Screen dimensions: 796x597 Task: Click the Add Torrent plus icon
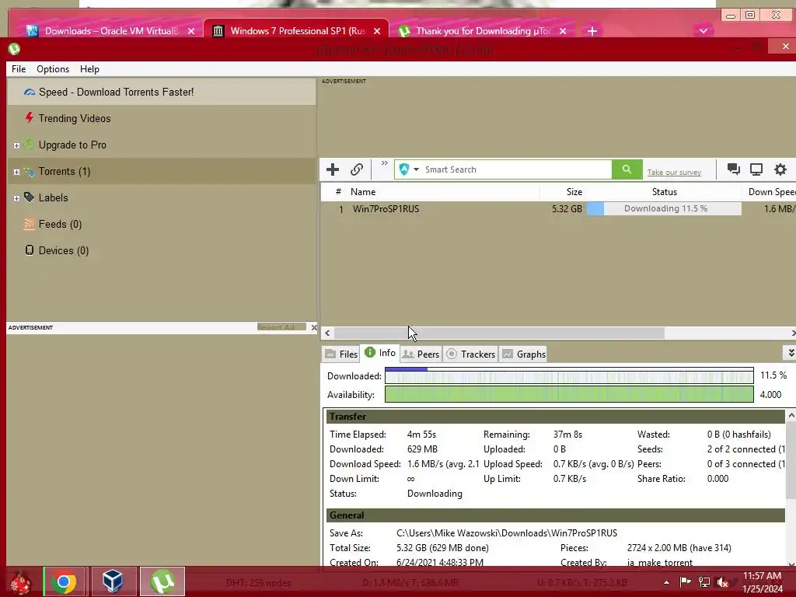333,169
